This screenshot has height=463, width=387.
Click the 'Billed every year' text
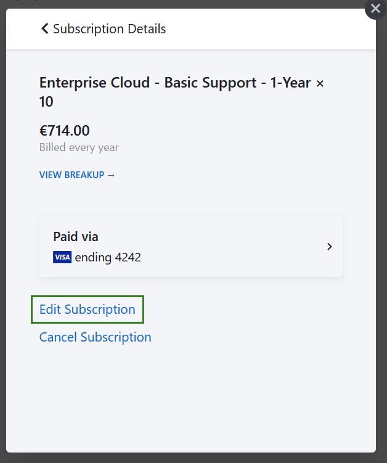[x=79, y=148]
